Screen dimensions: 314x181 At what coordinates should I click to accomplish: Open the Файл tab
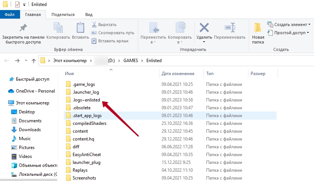point(10,14)
